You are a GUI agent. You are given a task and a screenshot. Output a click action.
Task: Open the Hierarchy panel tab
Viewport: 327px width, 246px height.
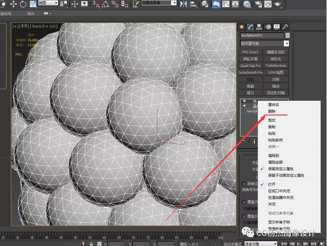259,27
